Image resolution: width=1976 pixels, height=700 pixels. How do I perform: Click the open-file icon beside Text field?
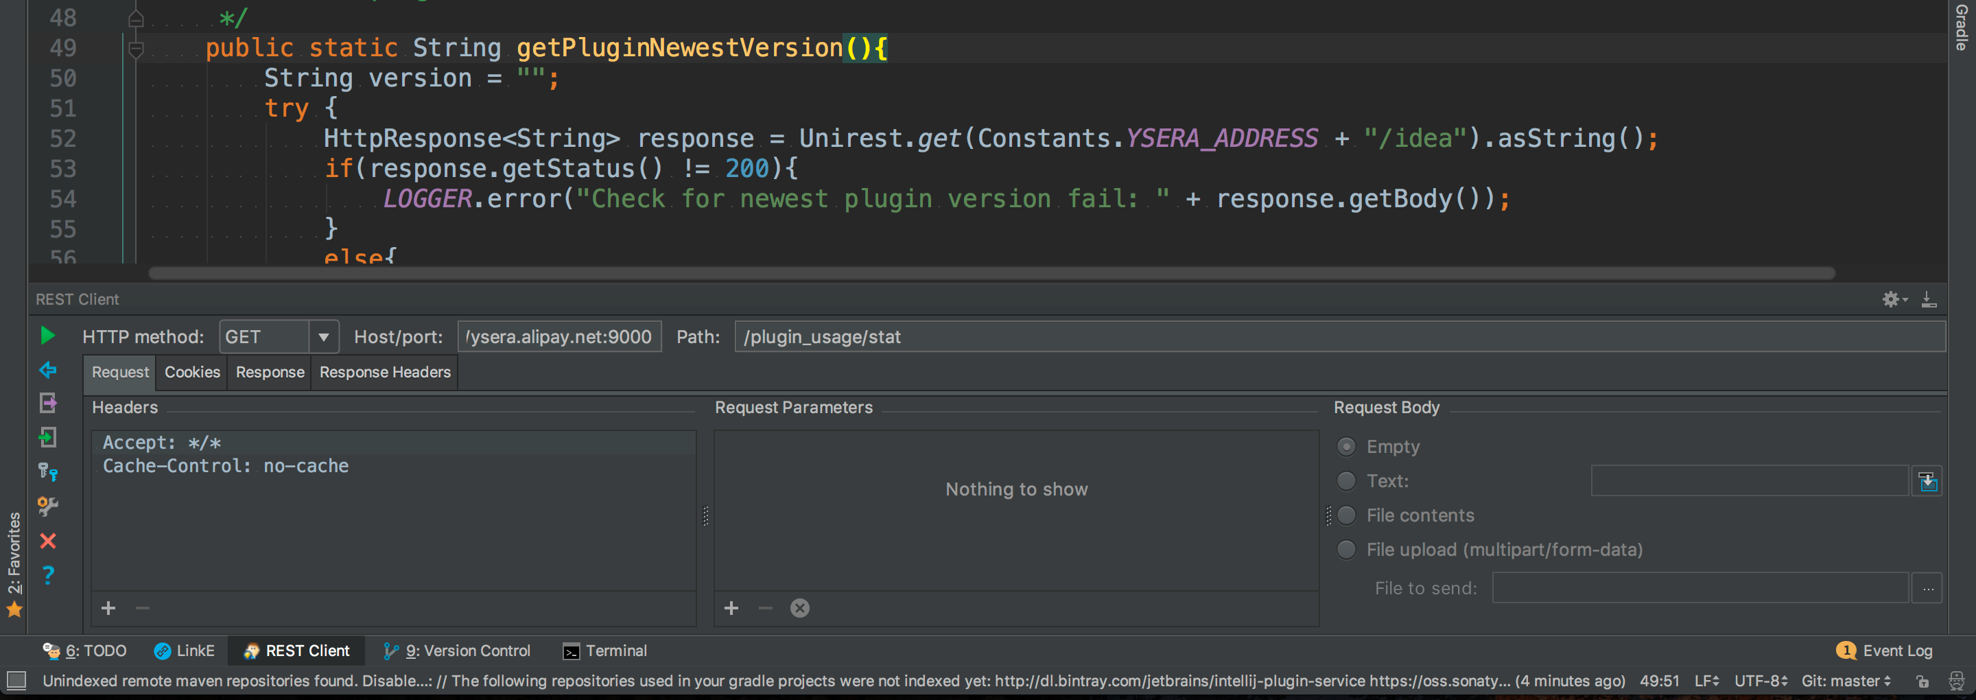point(1927,481)
